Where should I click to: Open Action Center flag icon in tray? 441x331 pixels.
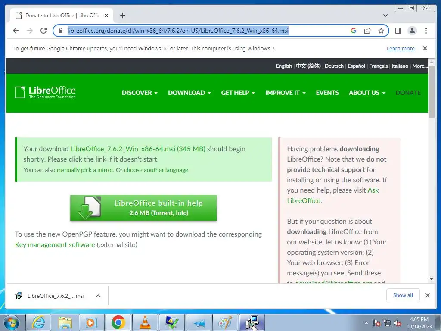click(x=377, y=323)
